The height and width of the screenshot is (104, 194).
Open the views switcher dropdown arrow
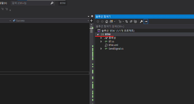[x=115, y=22]
